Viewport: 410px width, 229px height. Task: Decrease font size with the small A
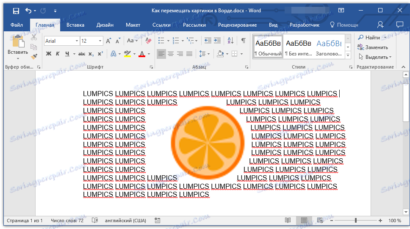pos(118,41)
